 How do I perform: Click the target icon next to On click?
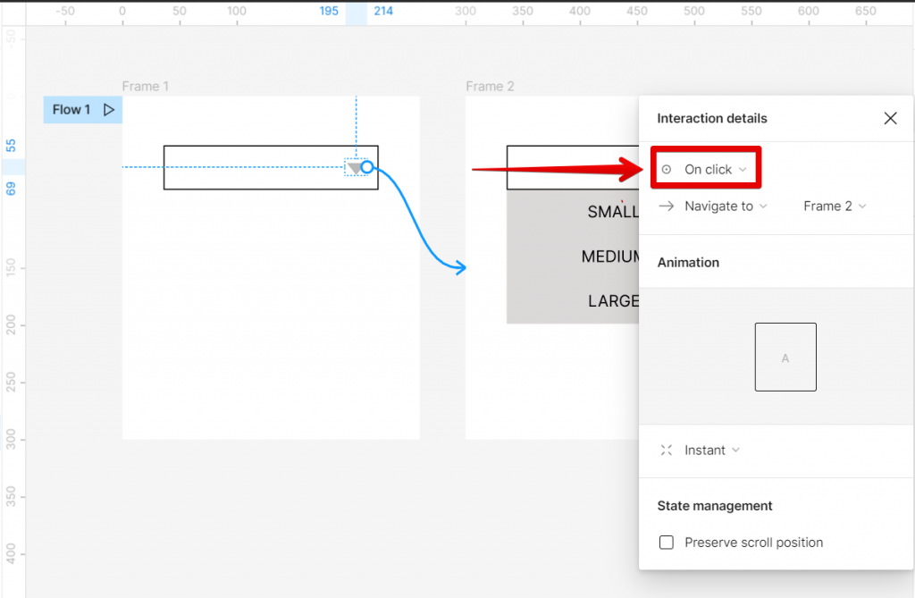[x=665, y=167]
